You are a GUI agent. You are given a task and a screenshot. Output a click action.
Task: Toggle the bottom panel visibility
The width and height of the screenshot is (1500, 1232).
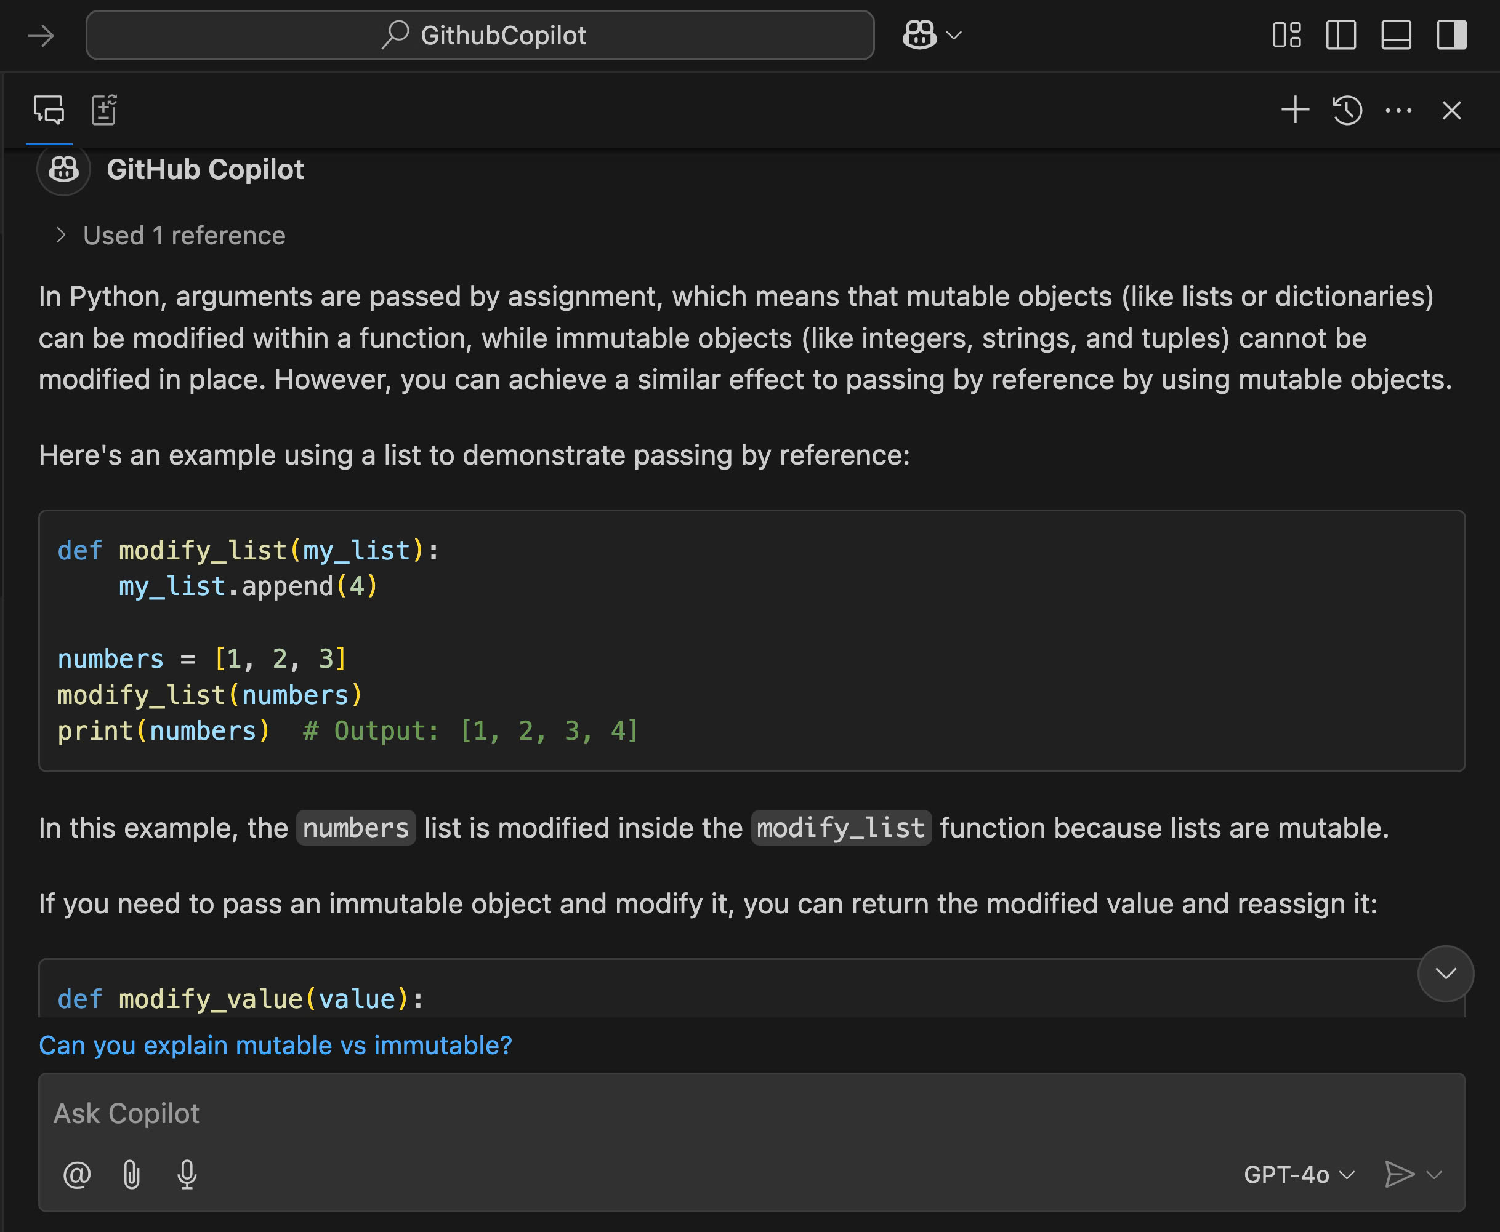point(1395,35)
